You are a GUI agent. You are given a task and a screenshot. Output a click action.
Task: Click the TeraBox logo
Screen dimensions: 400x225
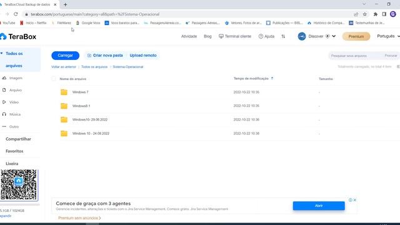point(18,37)
